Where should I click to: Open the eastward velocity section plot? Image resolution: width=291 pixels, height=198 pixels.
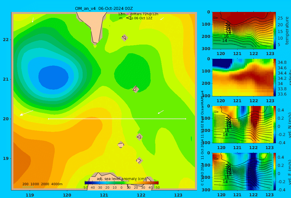(243, 172)
